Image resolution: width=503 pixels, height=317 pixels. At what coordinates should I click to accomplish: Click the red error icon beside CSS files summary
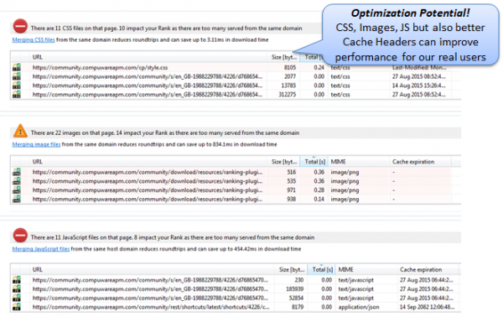(20, 26)
